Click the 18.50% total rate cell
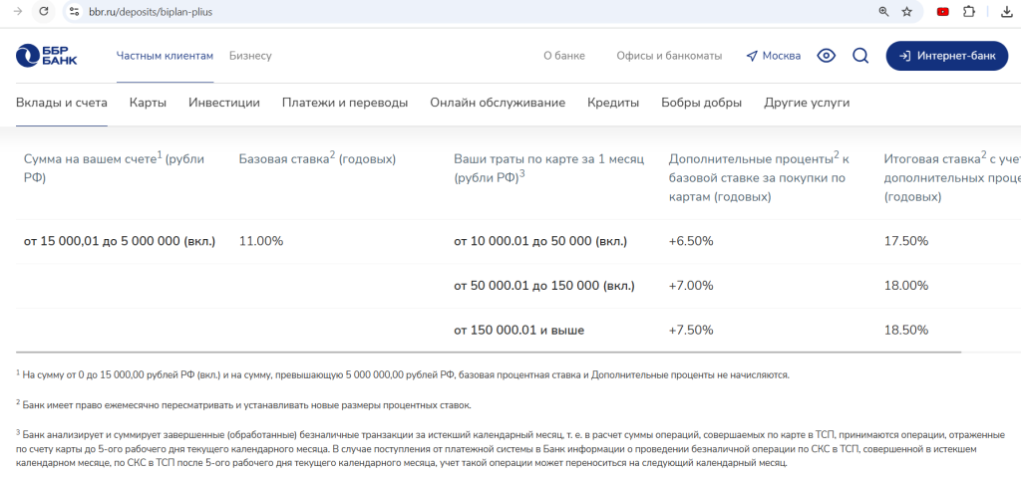 pyautogui.click(x=905, y=331)
